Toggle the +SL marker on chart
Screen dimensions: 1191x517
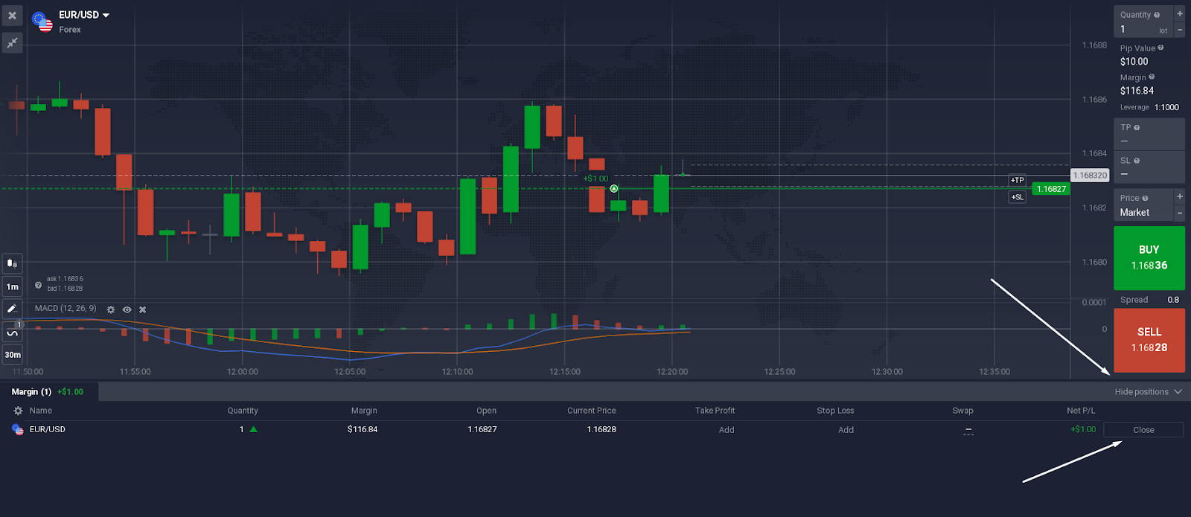(x=1017, y=197)
